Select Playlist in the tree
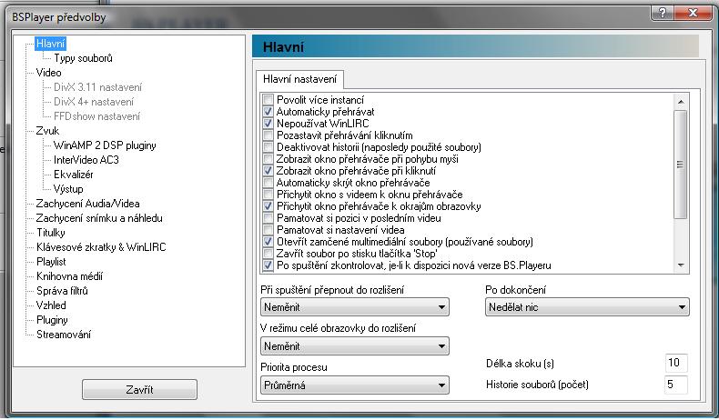 coord(51,262)
